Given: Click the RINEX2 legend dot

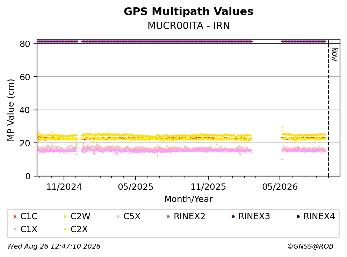Looking at the screenshot, I should [x=168, y=216].
